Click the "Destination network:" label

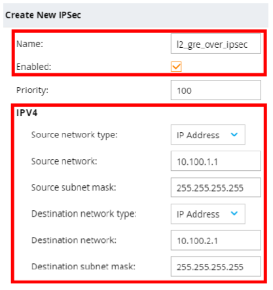(74, 240)
